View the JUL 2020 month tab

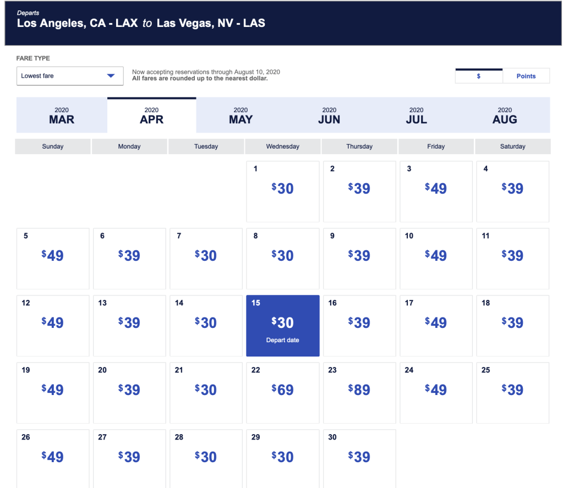tap(416, 116)
